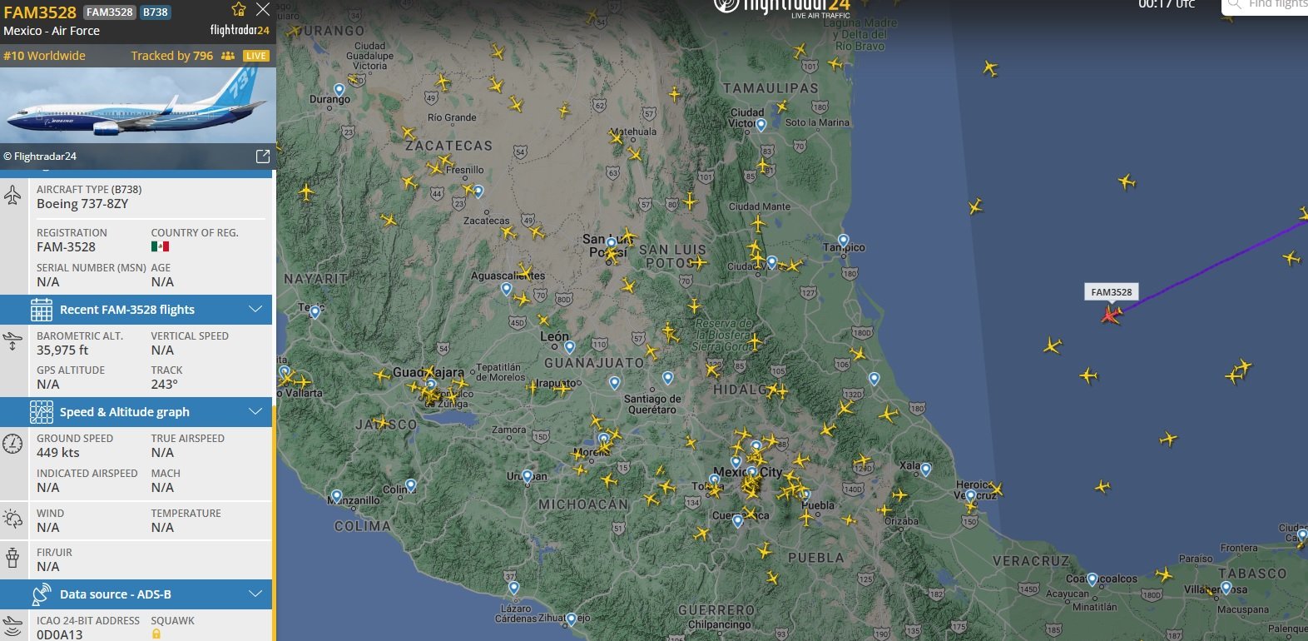Click the Boeing 737-8ZY aircraft type text

(x=82, y=204)
